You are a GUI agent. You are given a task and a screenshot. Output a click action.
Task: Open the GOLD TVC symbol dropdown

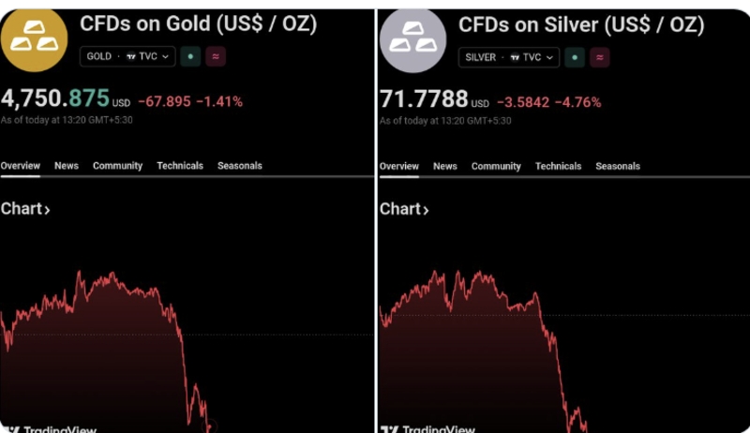pos(127,56)
